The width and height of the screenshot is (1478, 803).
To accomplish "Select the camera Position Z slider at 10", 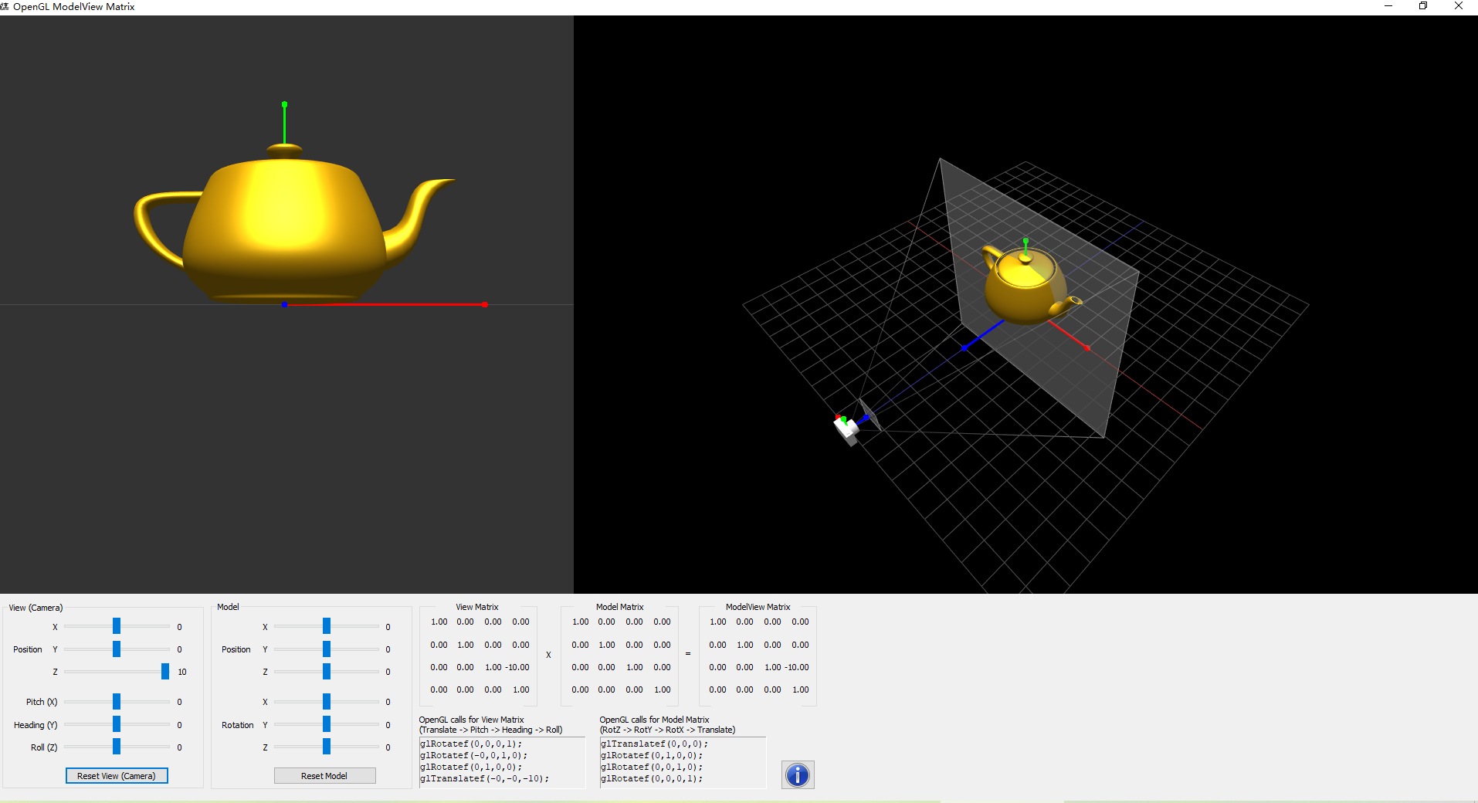I will click(x=164, y=672).
